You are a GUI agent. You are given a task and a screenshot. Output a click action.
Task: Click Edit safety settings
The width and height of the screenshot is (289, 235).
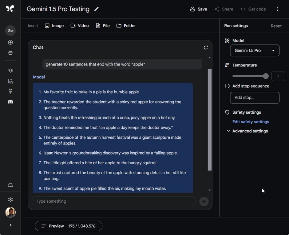[251, 122]
